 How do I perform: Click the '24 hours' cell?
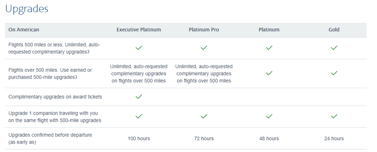(334, 139)
